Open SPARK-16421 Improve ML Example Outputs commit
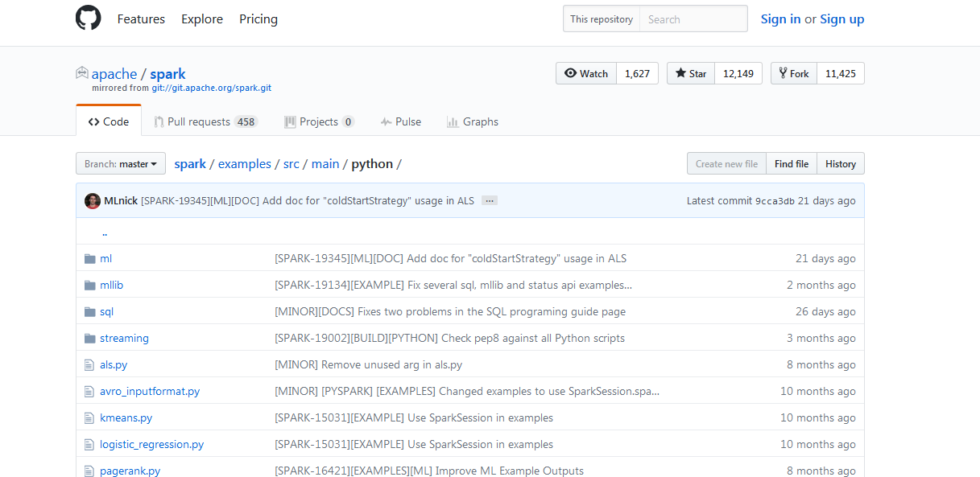Screen dimensions: 980x477 pyautogui.click(x=429, y=471)
